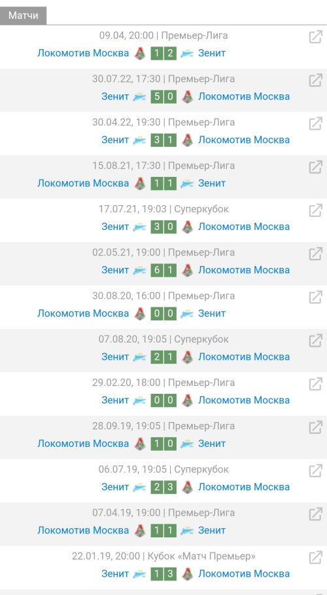
Task: Open Локомотив Москва link in 30.08.20 match
Action: 83,313
